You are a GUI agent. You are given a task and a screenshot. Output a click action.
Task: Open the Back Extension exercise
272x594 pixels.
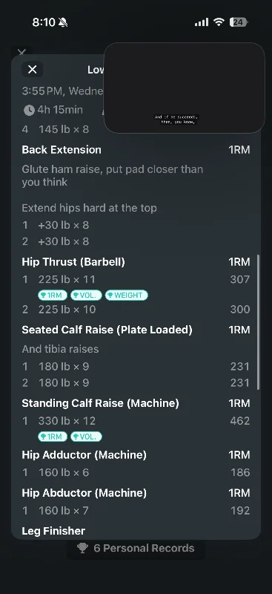coord(62,150)
